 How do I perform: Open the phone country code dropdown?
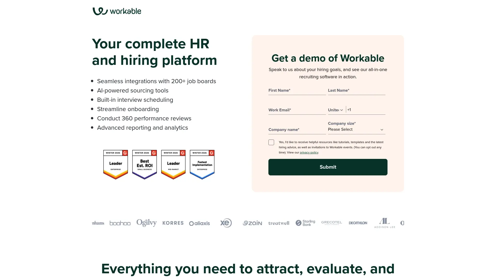tap(336, 110)
